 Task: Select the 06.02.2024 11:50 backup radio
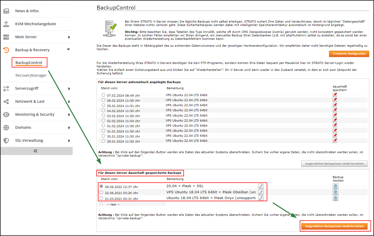(x=103, y=100)
